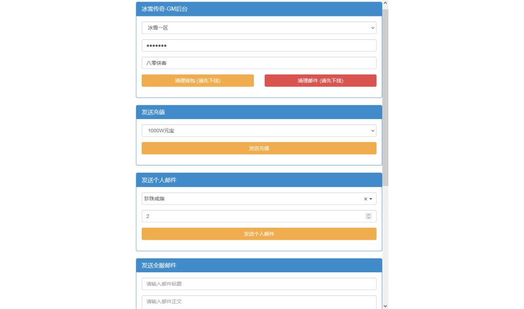Click the scrollbar down arrow

pos(385,305)
